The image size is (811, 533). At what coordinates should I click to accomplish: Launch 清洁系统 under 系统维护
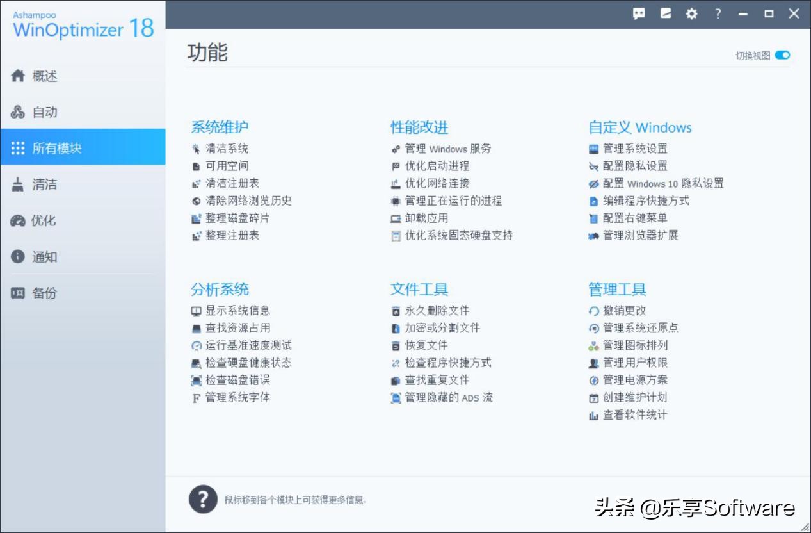(x=230, y=148)
